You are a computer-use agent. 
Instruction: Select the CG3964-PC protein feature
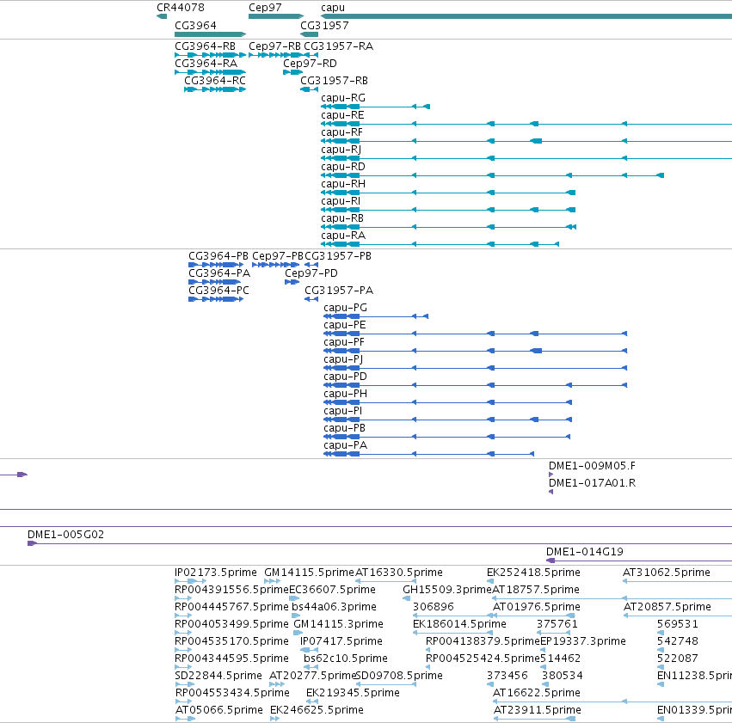[216, 299]
